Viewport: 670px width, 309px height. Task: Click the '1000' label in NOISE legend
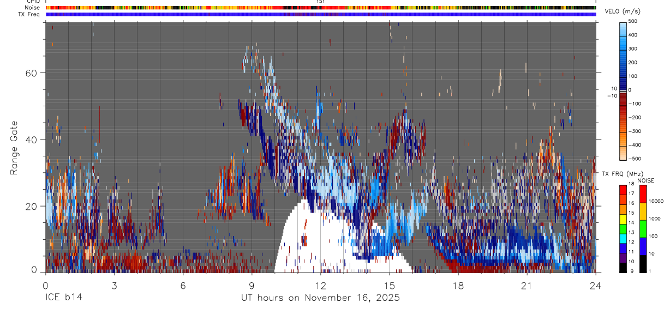click(655, 219)
